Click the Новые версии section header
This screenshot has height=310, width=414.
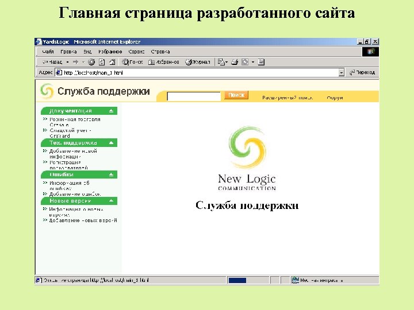[79, 201]
